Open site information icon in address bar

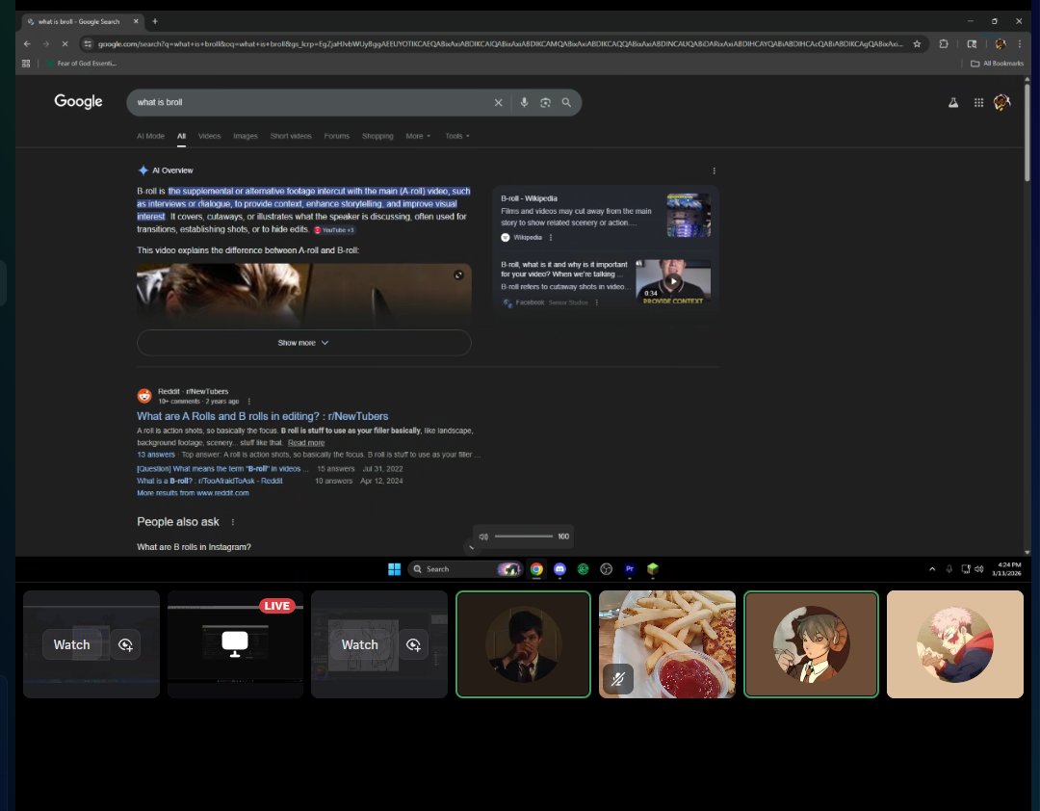tap(88, 43)
